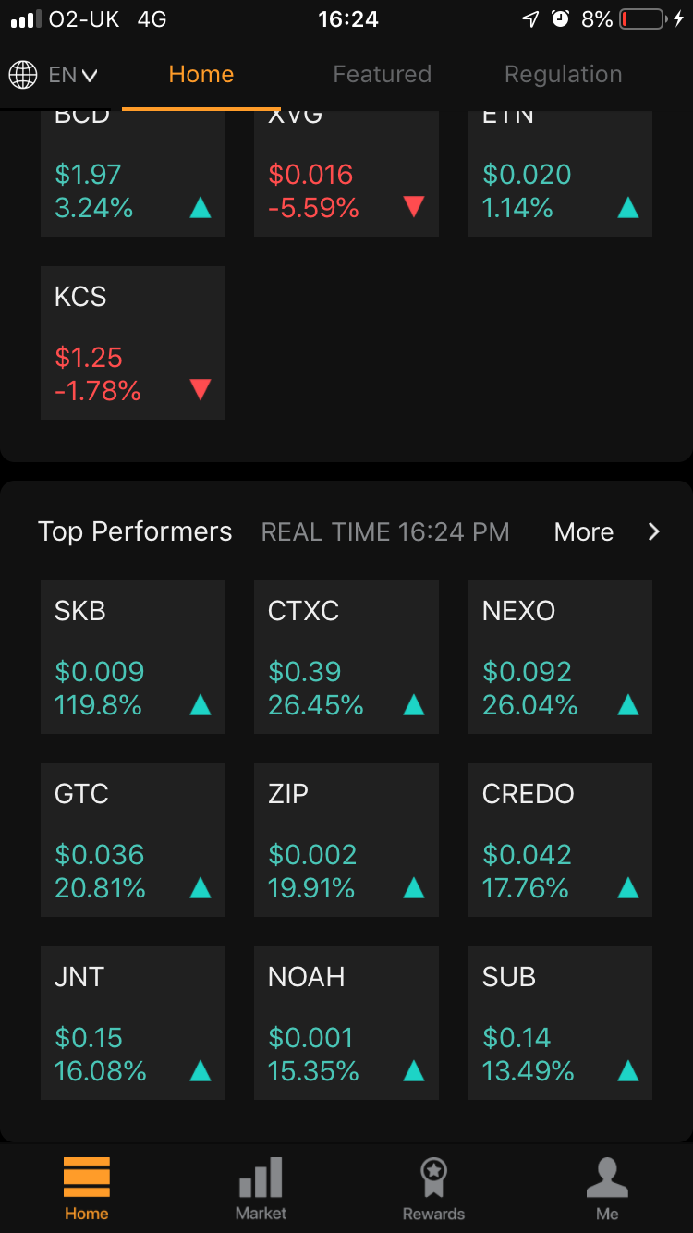Image resolution: width=693 pixels, height=1233 pixels.
Task: Tap the red down arrow on XVG
Action: pos(414,207)
